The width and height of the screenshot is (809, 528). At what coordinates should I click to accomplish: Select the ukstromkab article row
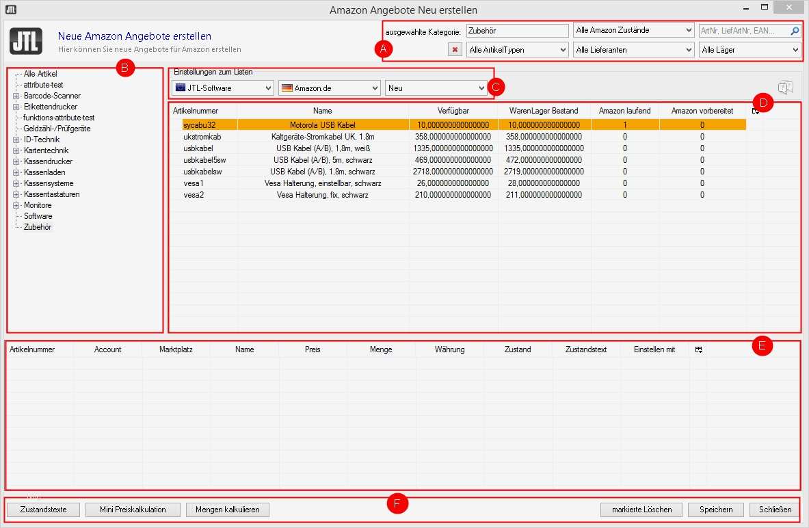click(464, 137)
